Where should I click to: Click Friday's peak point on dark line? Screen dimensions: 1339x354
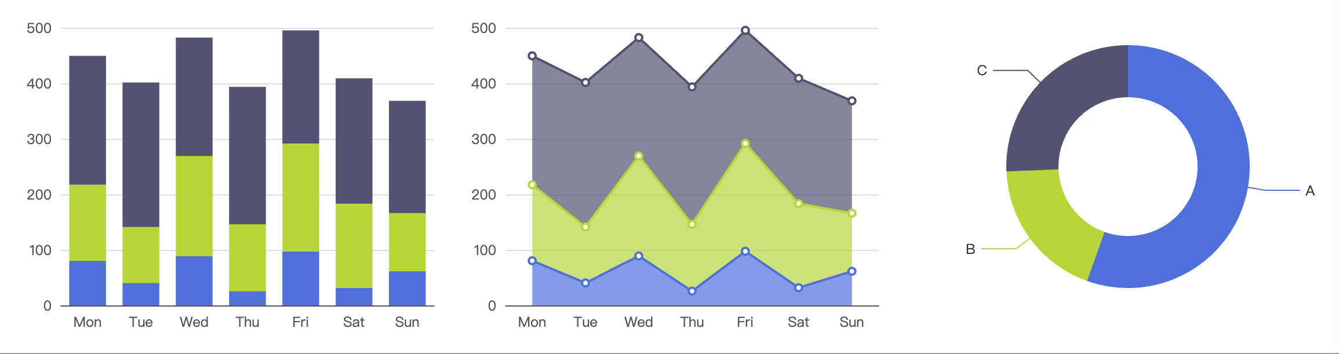745,31
